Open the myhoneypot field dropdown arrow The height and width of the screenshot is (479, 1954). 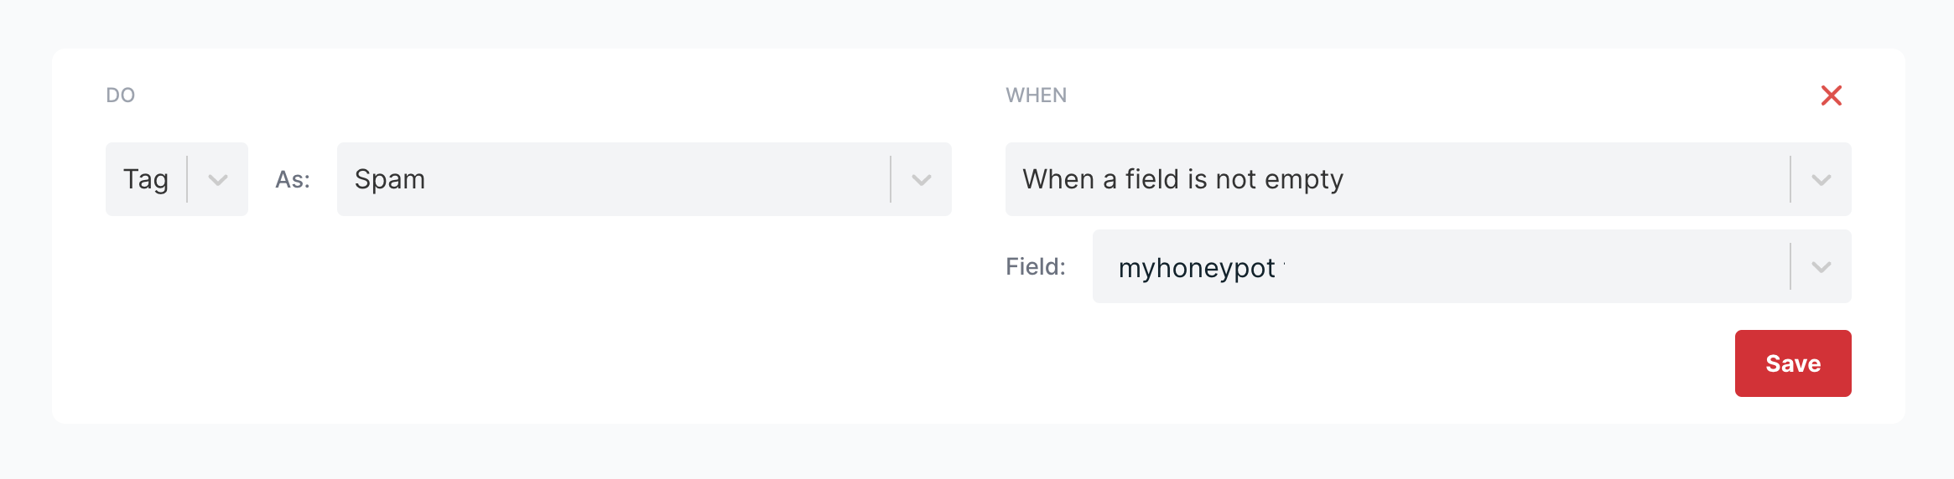[1821, 267]
